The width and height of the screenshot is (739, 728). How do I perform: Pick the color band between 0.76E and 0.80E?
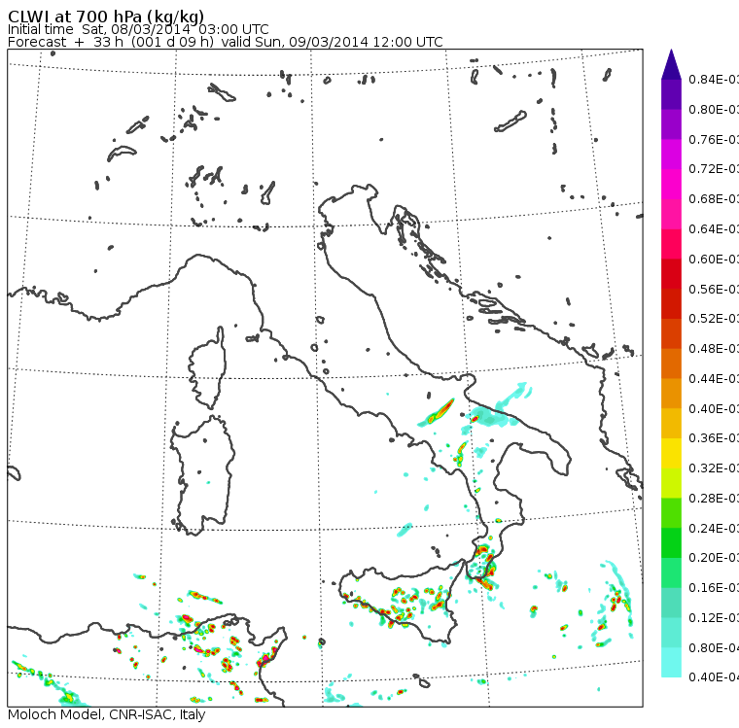tap(671, 124)
